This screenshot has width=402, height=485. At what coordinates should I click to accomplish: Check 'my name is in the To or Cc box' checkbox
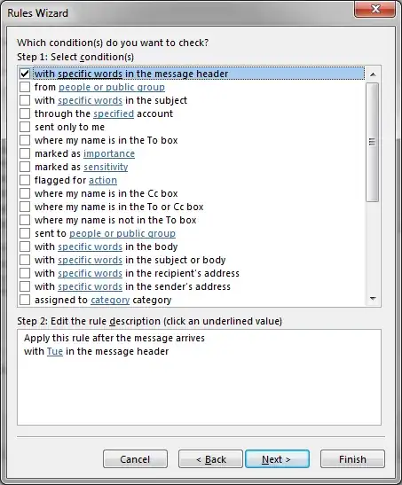coord(25,207)
